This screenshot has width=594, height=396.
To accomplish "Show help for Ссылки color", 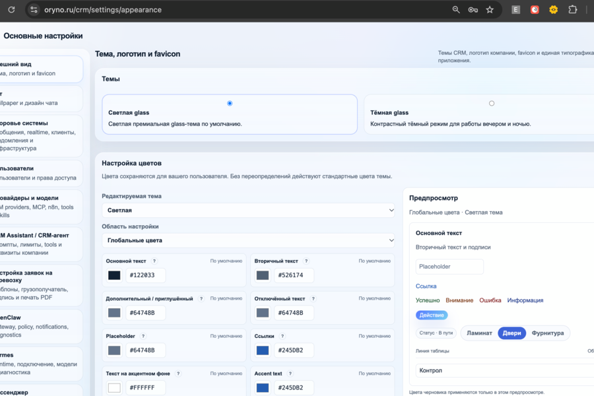I will tap(282, 336).
